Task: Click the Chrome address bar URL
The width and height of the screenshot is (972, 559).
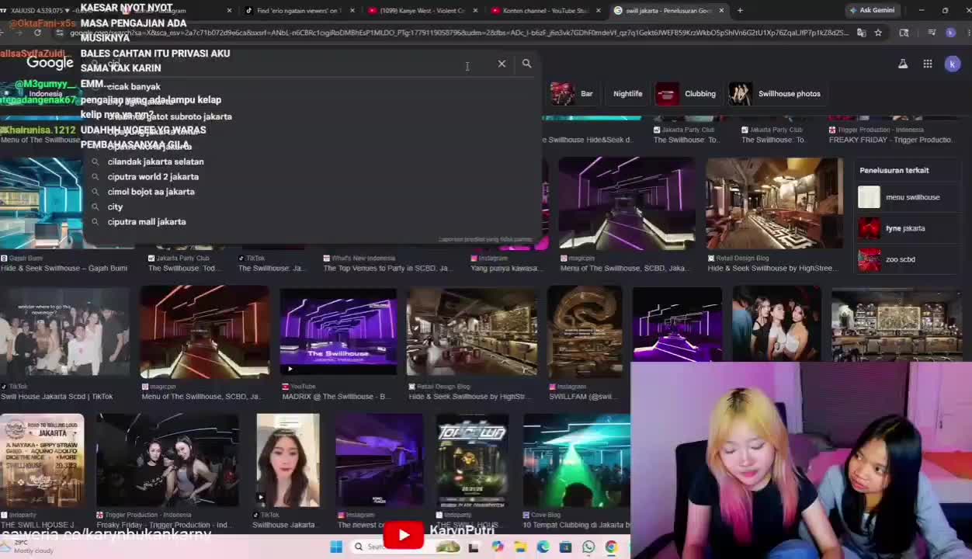Action: [x=458, y=33]
